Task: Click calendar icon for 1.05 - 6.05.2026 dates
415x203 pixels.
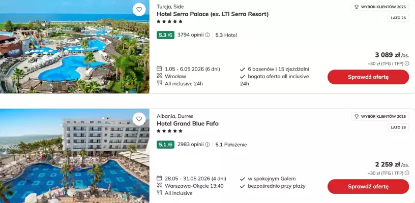Action: pos(160,69)
